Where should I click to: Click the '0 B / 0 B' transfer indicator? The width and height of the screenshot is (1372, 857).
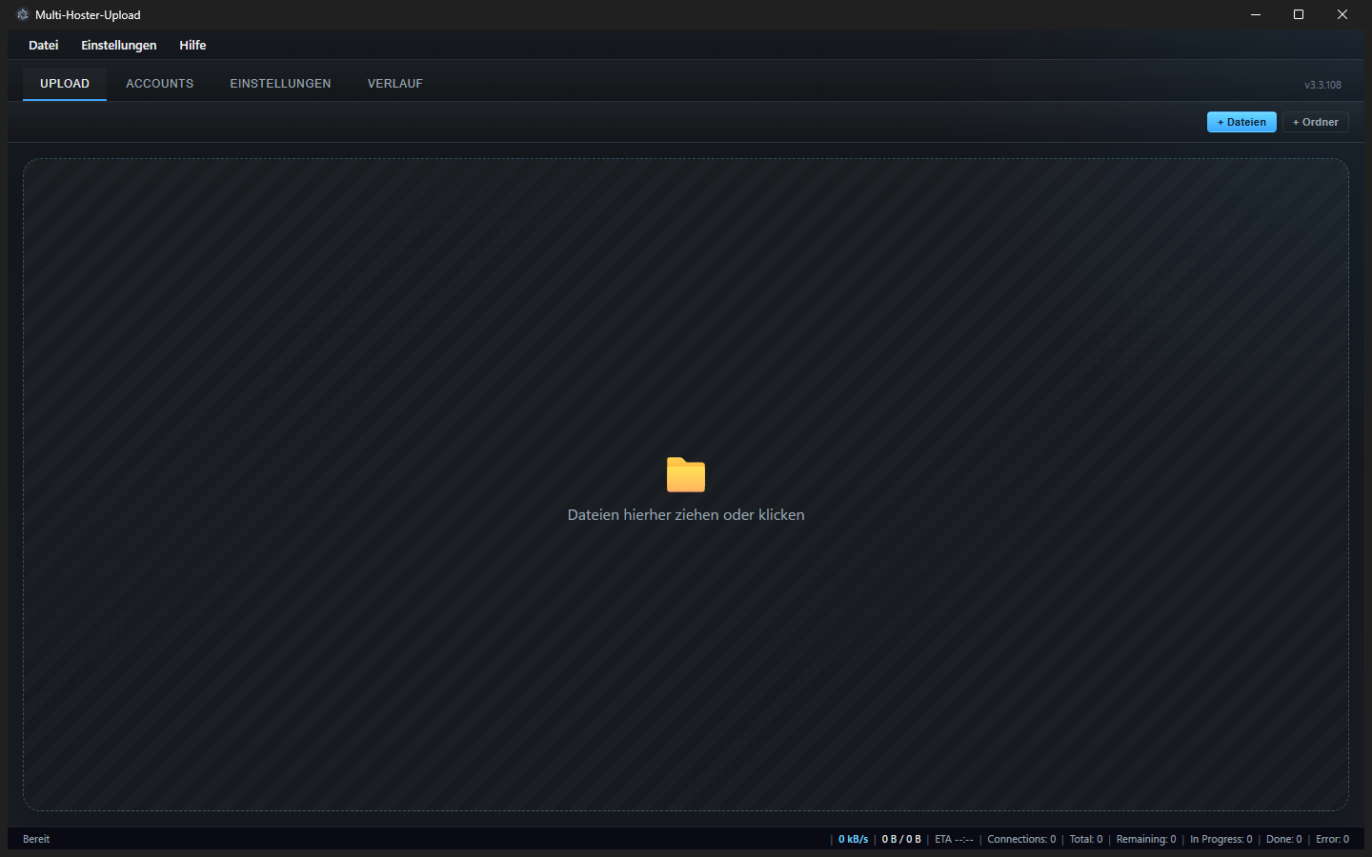point(901,839)
